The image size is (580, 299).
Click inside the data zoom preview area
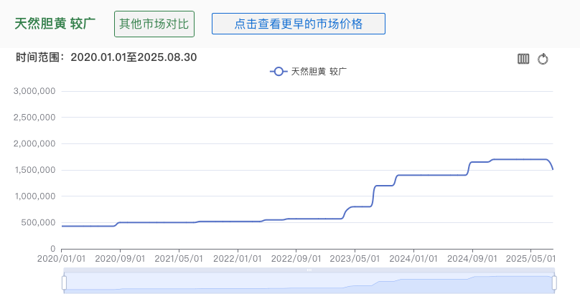[309, 283]
